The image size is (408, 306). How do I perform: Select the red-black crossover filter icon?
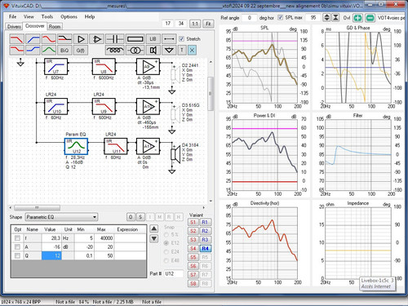[x=65, y=39]
